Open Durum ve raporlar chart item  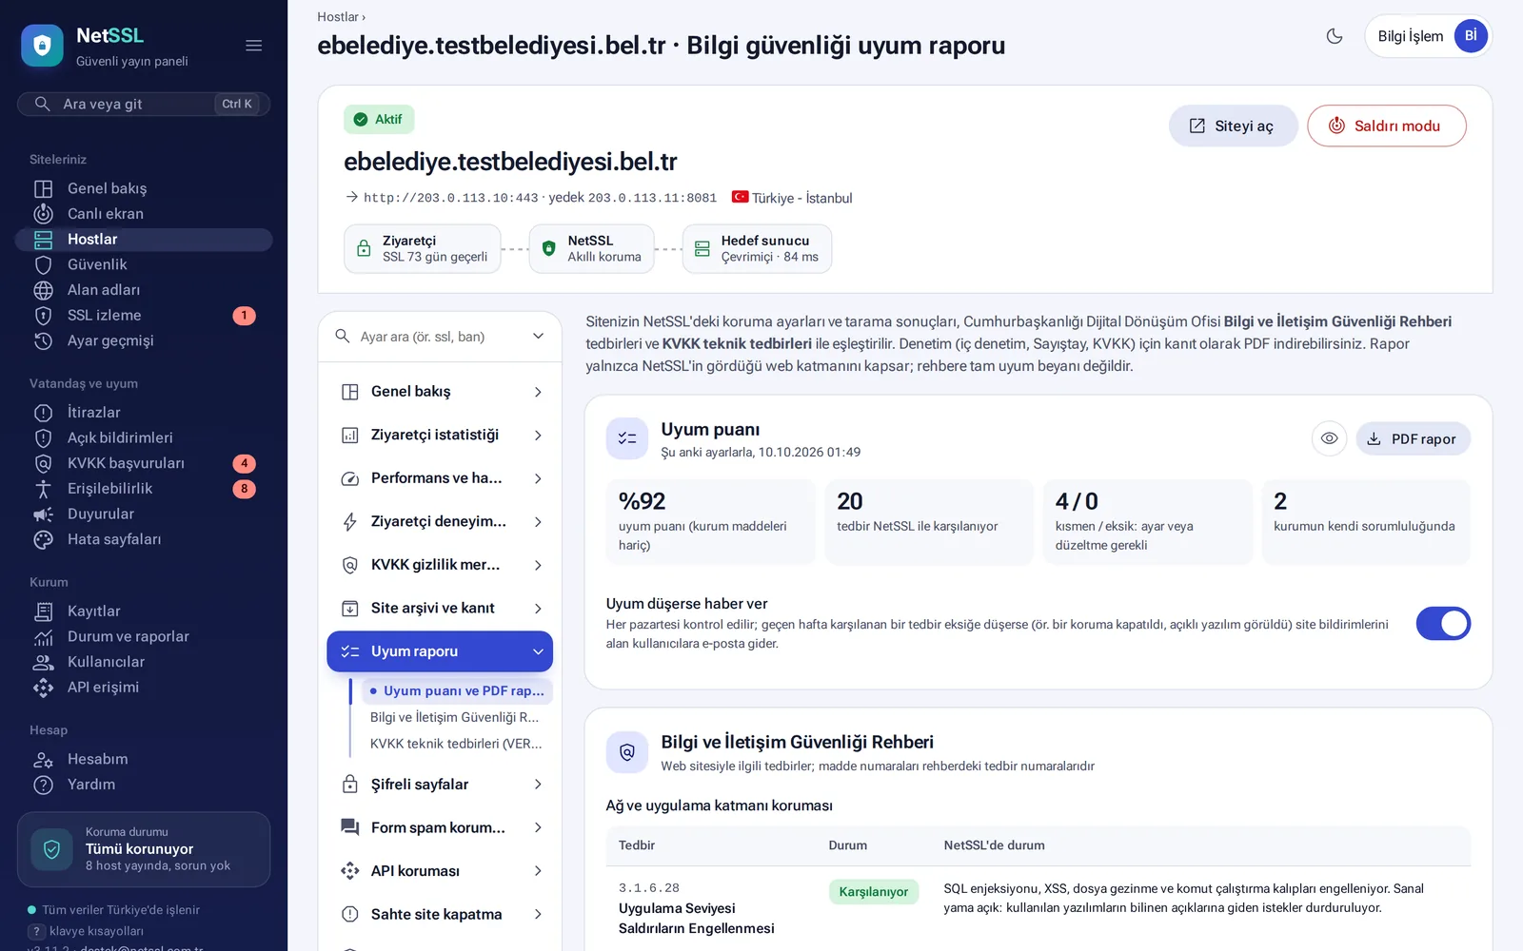[x=144, y=636]
